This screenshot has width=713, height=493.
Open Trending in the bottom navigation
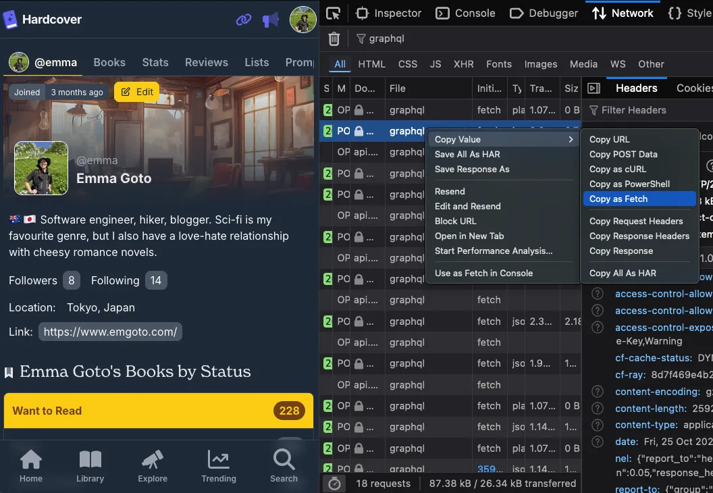coord(219,467)
